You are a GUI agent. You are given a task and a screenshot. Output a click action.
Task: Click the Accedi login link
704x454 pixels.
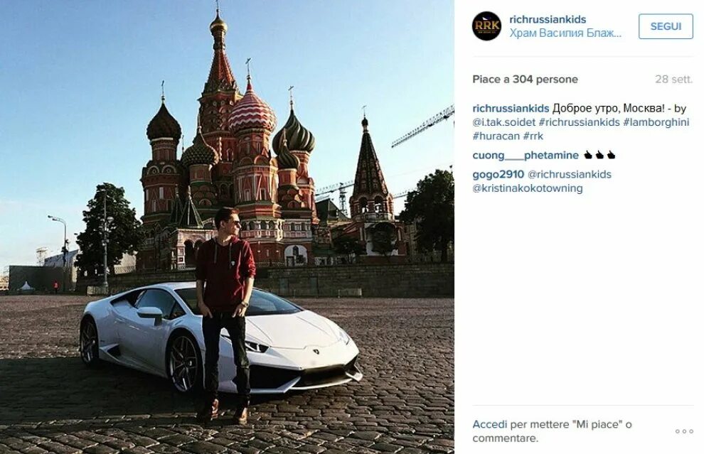pyautogui.click(x=489, y=424)
